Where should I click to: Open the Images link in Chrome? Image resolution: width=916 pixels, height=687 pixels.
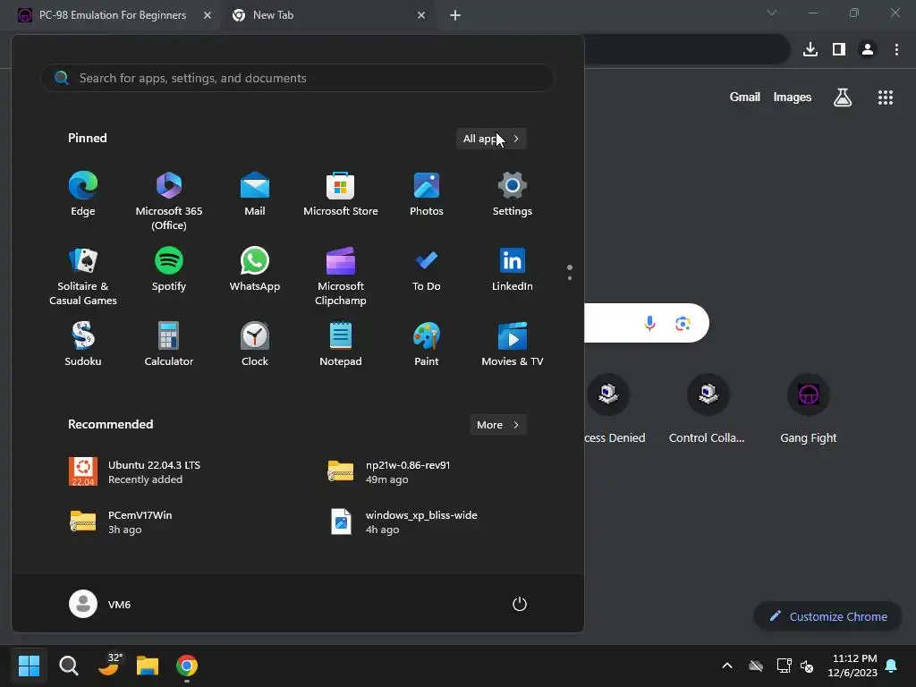pos(793,97)
